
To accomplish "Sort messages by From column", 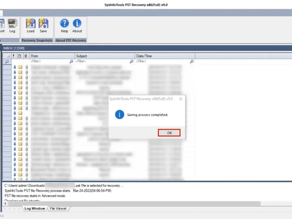I will click(x=52, y=56).
